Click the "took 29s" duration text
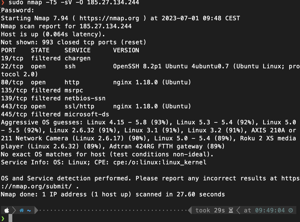 click(210, 211)
